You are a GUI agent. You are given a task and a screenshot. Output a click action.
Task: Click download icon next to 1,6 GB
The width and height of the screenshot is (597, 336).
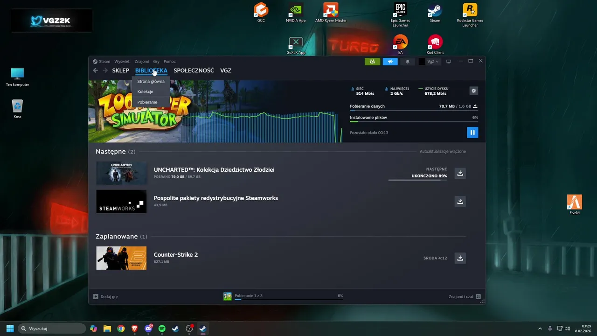pyautogui.click(x=475, y=106)
